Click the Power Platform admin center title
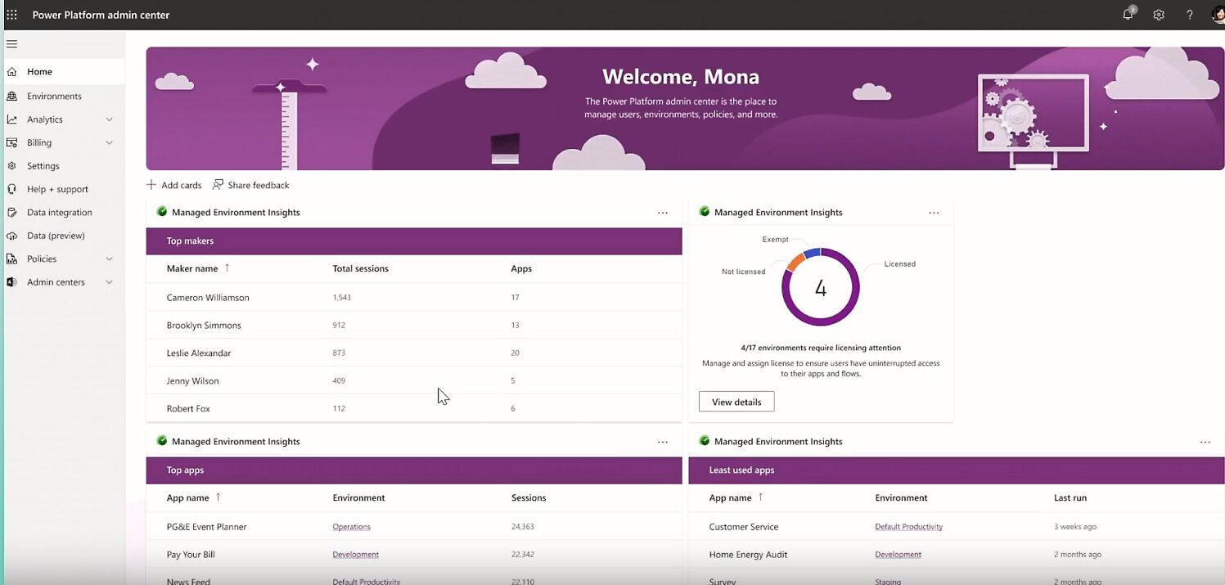 tap(101, 15)
